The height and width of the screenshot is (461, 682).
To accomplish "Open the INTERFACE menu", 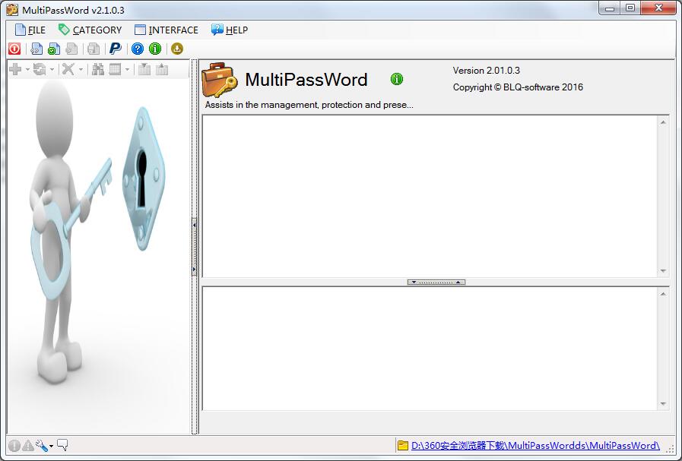I will click(x=166, y=30).
